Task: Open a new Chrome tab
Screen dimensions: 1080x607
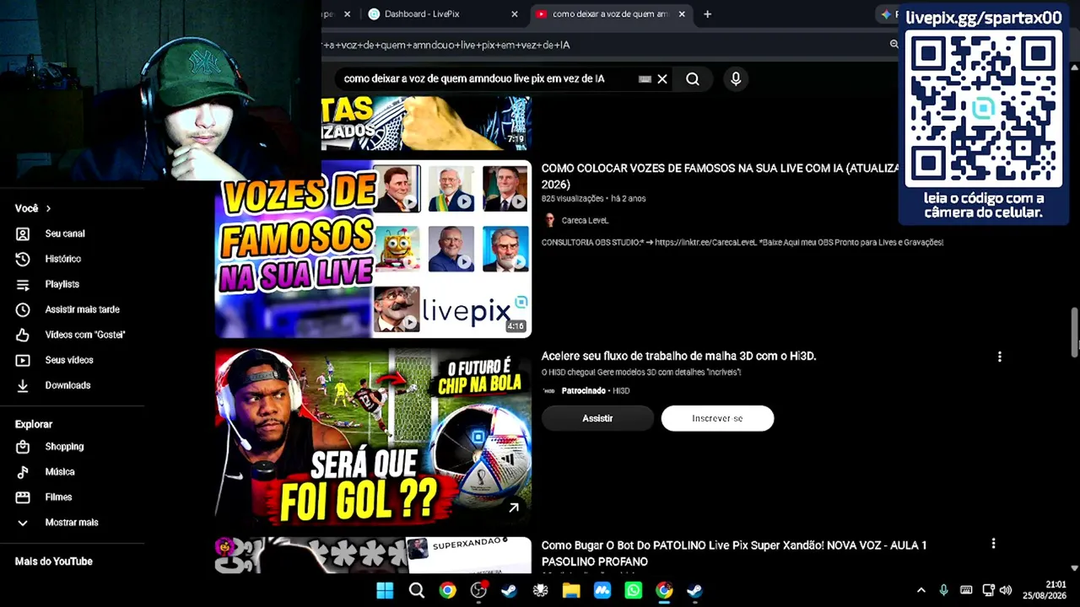Action: point(707,13)
